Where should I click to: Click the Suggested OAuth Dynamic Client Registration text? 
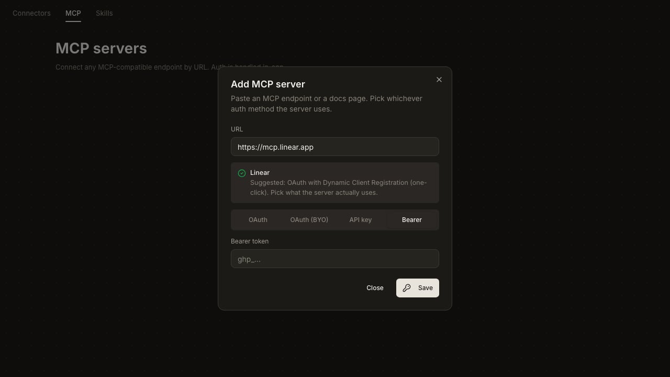click(339, 187)
